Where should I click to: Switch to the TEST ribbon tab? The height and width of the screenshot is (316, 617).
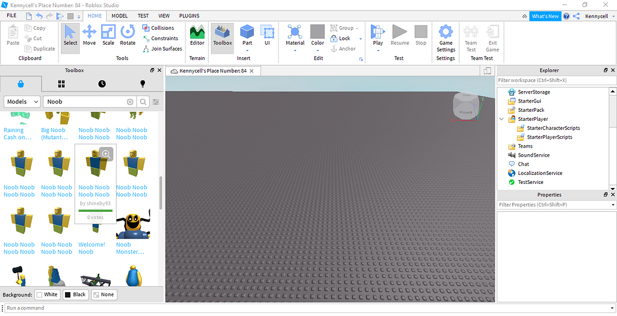(143, 15)
